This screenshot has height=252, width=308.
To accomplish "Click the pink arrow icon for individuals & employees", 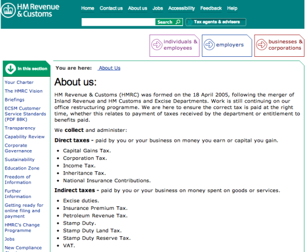I will tap(157, 45).
